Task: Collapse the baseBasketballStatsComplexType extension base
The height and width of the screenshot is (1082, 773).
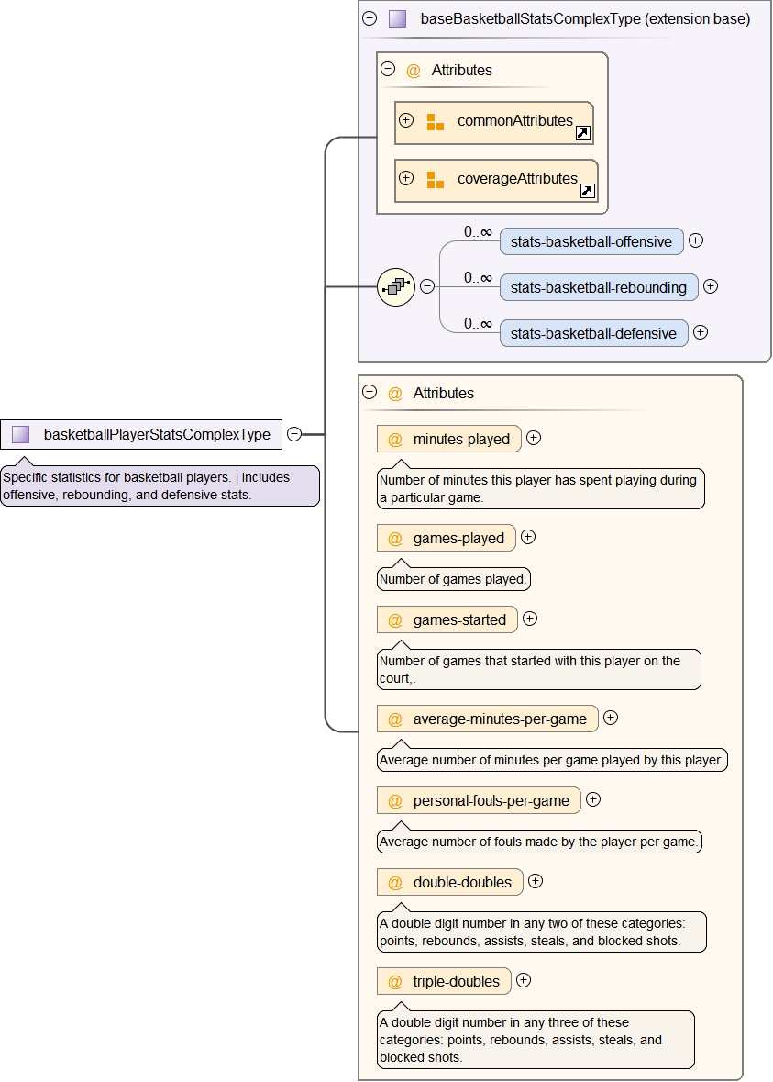Action: click(370, 18)
